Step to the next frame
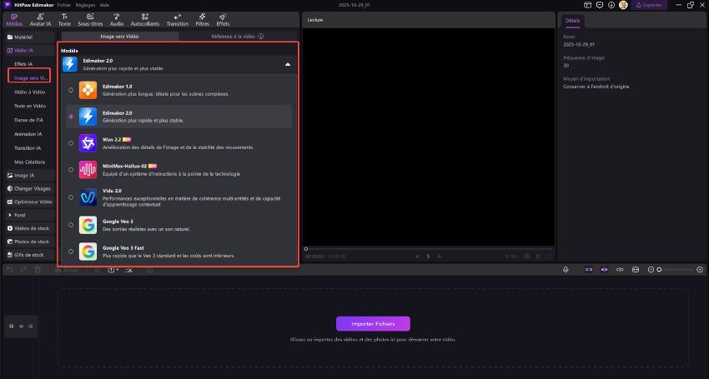 (440, 257)
